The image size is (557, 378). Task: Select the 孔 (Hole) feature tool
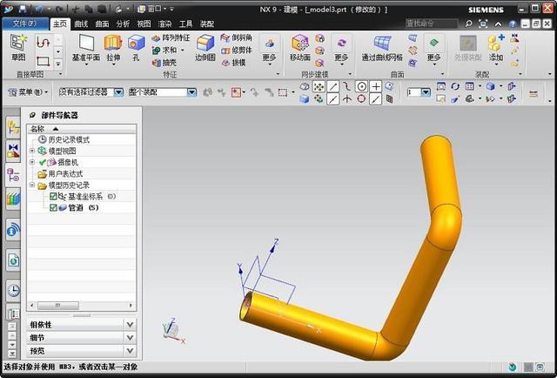tap(136, 46)
